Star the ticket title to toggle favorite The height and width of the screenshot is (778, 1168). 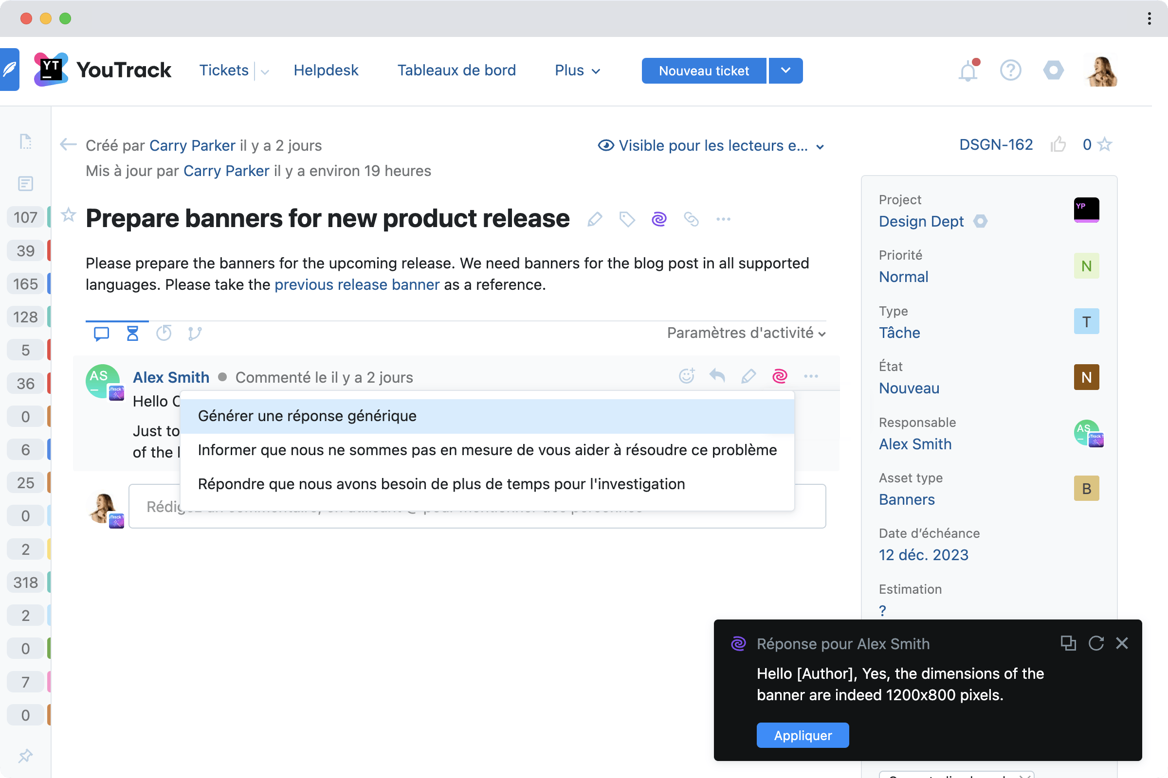(x=69, y=215)
